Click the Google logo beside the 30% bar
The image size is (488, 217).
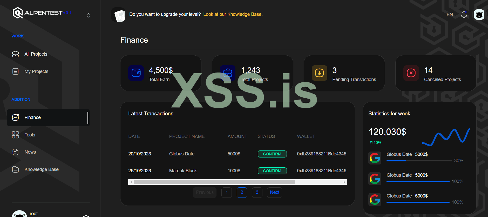(375, 158)
